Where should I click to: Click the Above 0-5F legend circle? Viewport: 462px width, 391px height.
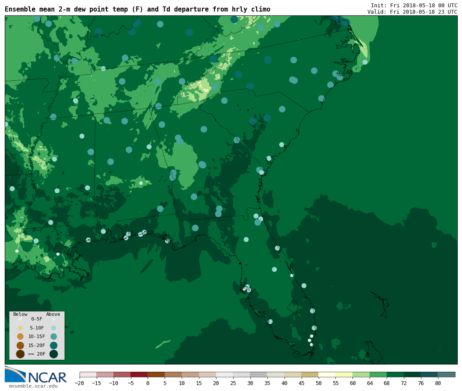click(53, 319)
